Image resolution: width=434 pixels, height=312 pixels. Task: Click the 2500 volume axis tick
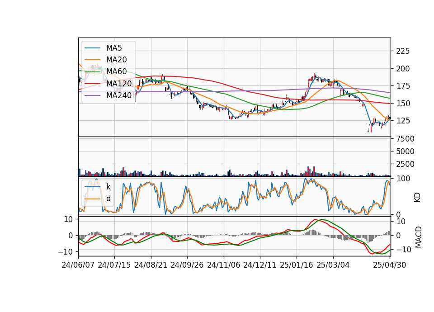[405, 164]
